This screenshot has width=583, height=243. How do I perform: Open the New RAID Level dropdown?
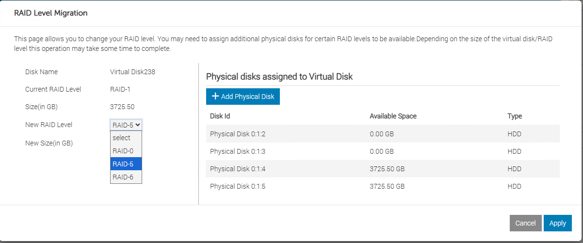pos(126,125)
